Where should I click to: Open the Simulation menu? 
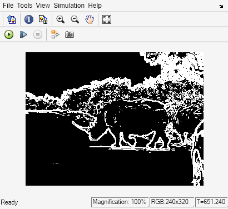[x=69, y=6]
